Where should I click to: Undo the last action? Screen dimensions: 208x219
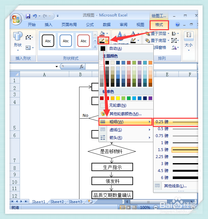pyautogui.click(x=35, y=16)
